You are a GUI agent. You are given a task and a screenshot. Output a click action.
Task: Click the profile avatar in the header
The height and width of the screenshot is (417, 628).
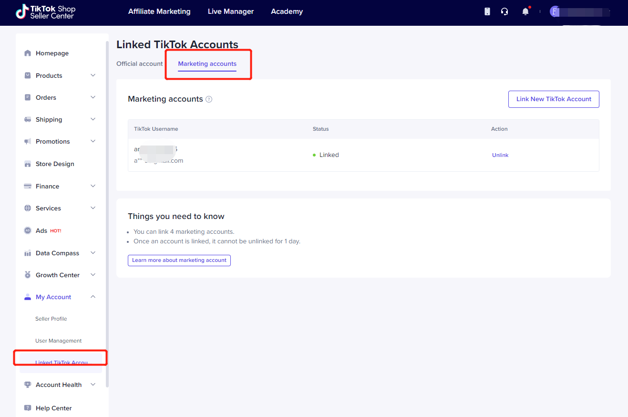[x=555, y=11]
